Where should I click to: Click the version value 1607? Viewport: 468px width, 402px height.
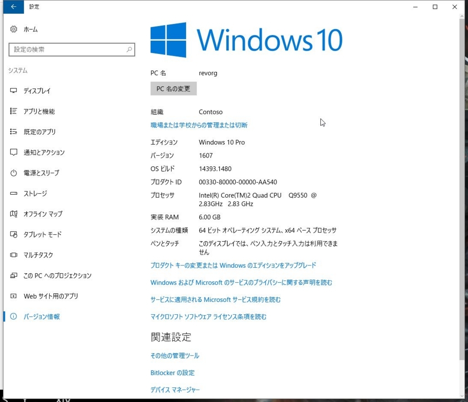coord(206,155)
